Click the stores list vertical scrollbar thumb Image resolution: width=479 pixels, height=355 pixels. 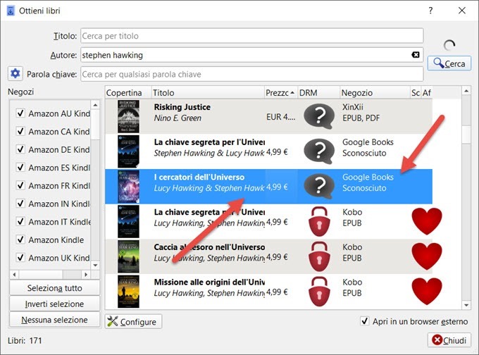pyautogui.click(x=95, y=125)
